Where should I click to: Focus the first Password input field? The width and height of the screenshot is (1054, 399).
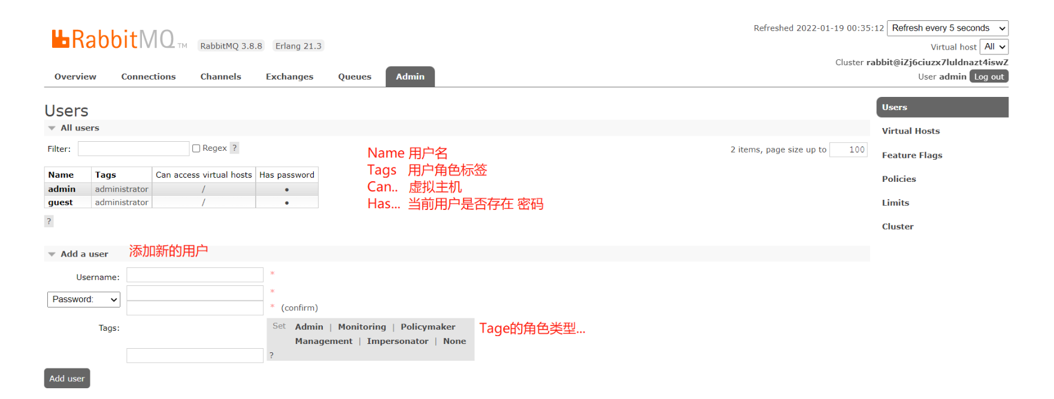[195, 293]
